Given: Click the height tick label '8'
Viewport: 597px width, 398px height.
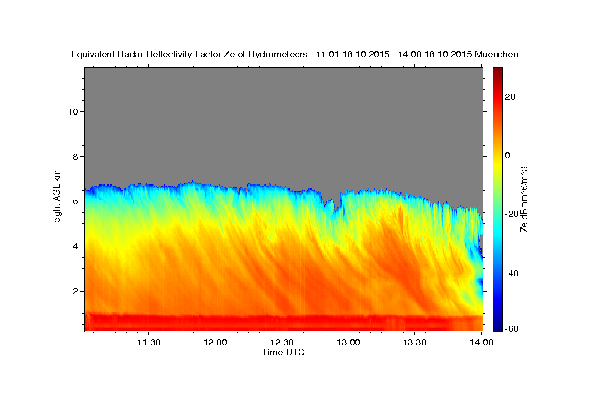Looking at the screenshot, I should click(75, 156).
